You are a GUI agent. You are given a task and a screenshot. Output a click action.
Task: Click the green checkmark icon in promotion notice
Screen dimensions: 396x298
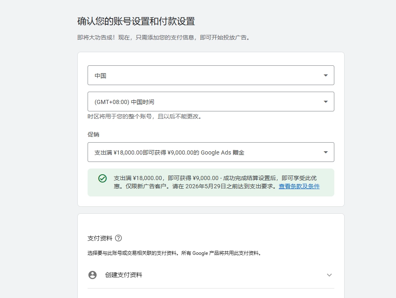[102, 178]
